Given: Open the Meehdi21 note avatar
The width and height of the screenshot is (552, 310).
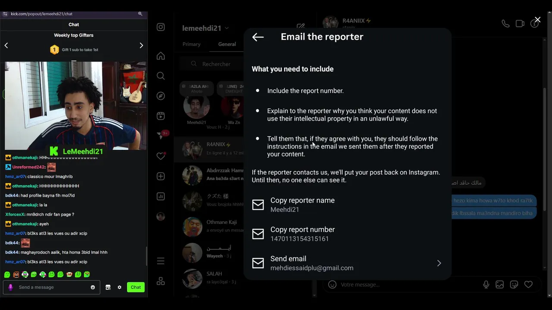Looking at the screenshot, I should pyautogui.click(x=197, y=106).
